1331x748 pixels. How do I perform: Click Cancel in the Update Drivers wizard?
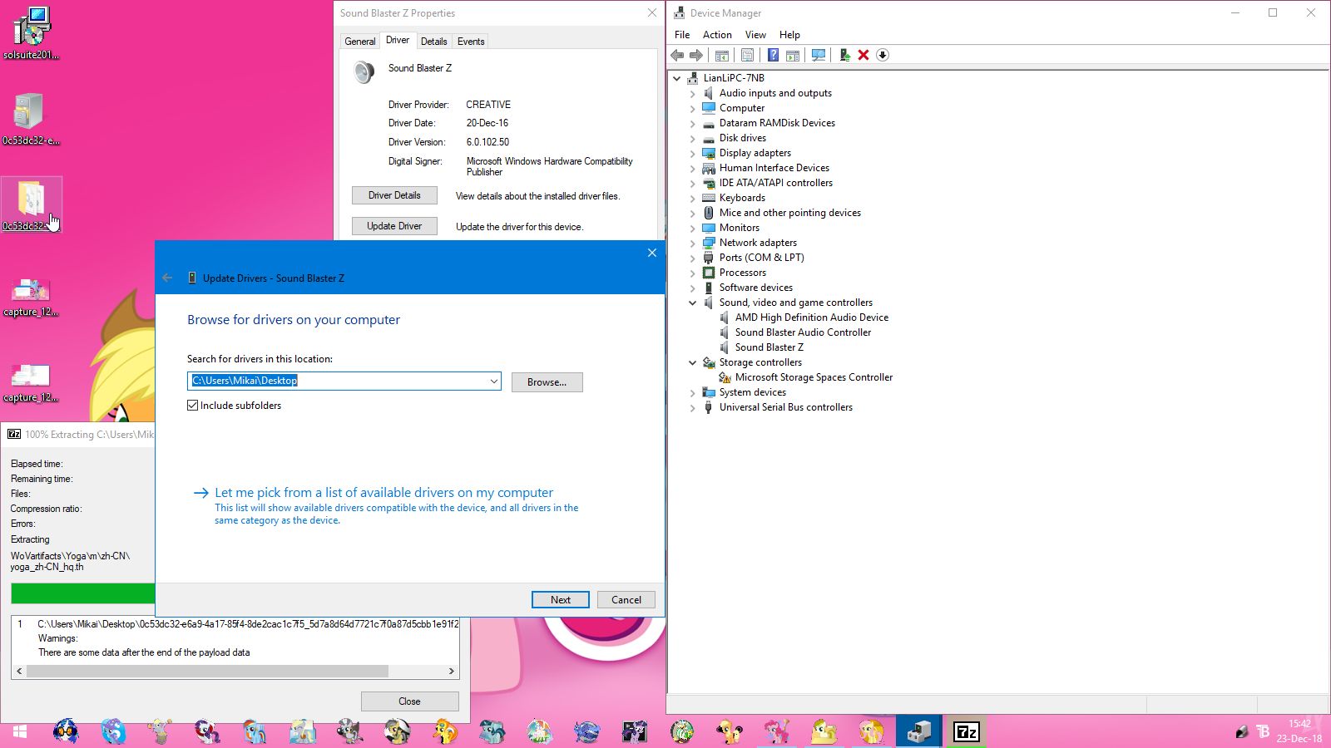click(626, 600)
